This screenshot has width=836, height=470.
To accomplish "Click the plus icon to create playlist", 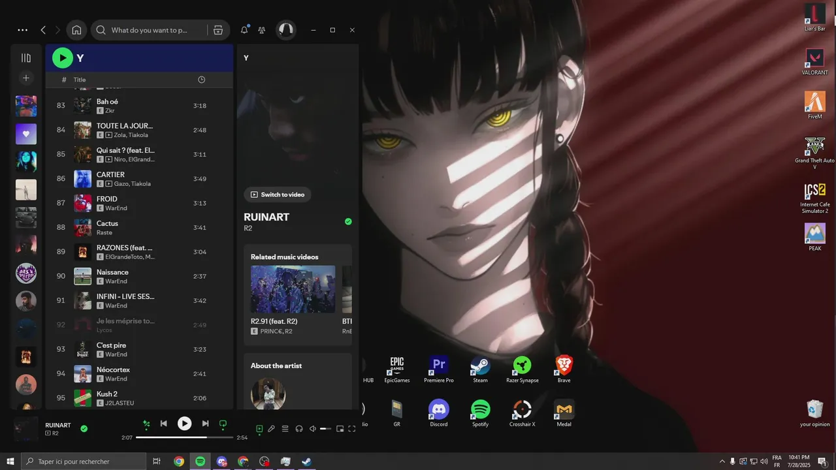I will click(x=26, y=78).
